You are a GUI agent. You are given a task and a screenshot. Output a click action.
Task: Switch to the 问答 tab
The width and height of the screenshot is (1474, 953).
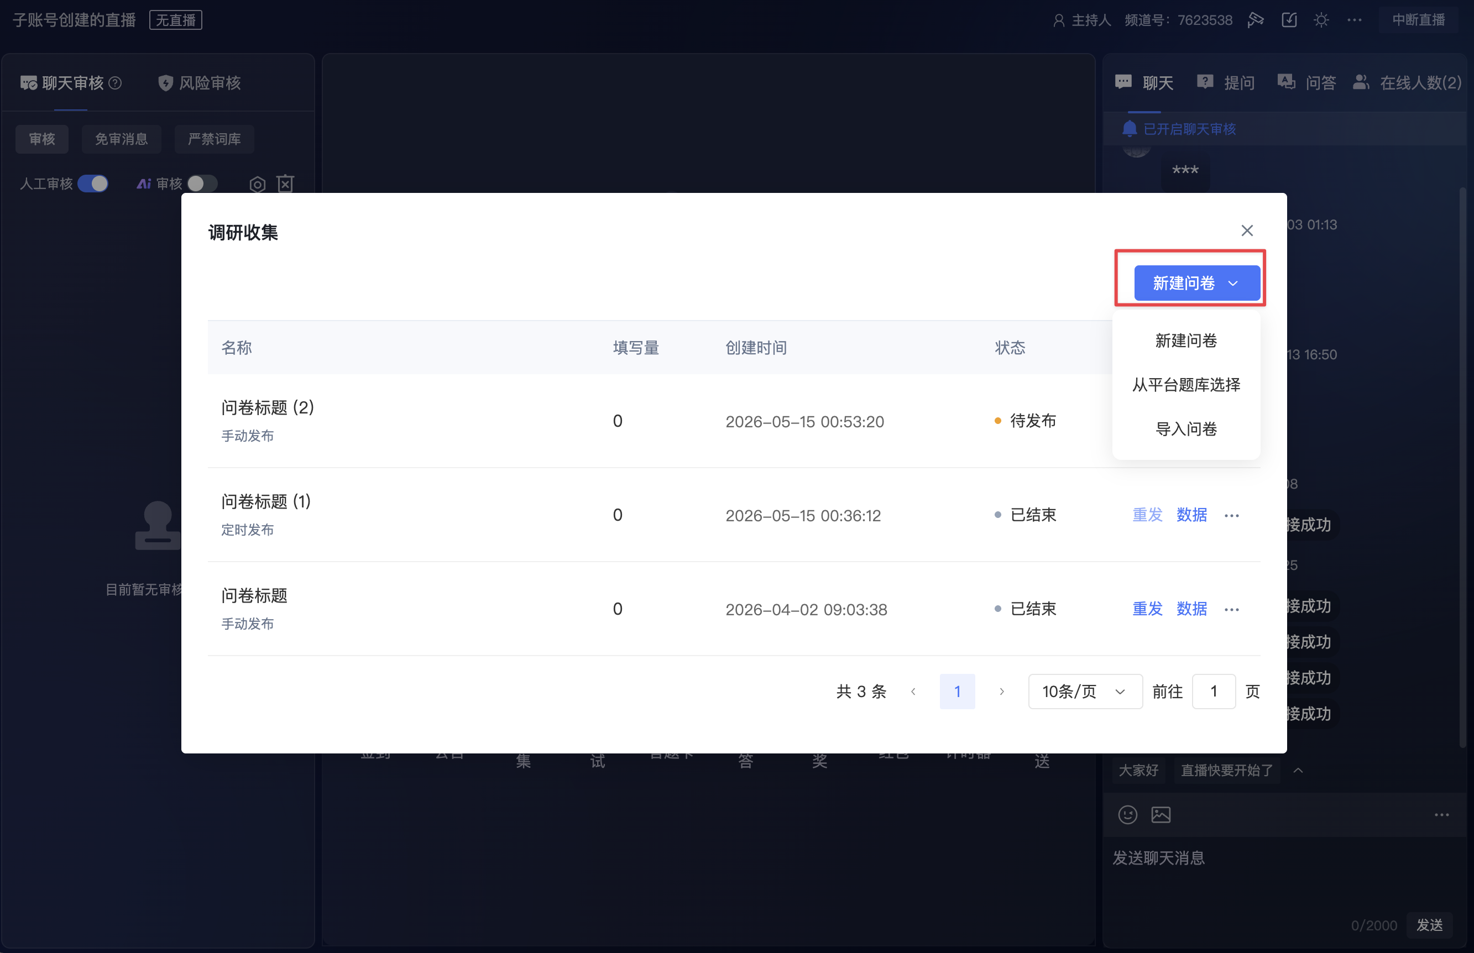point(1306,82)
